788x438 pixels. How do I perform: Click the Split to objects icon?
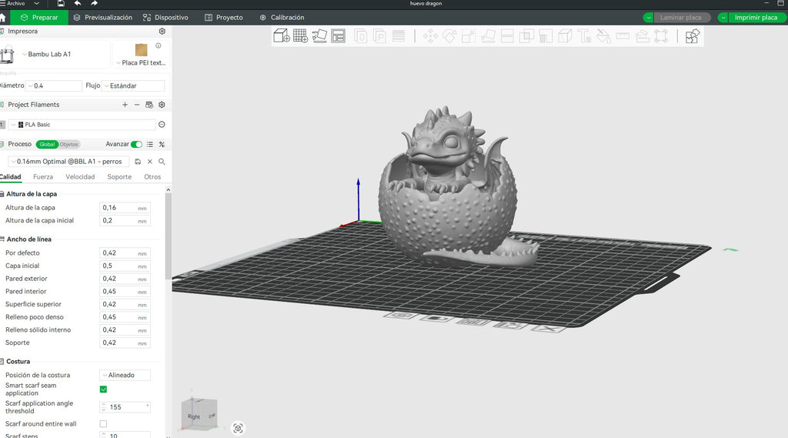coord(360,36)
